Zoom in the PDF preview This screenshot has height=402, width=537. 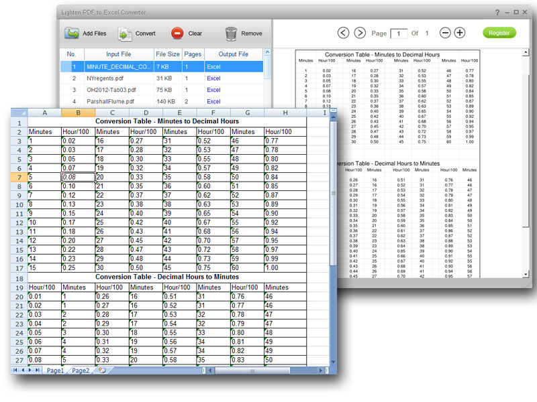point(460,33)
